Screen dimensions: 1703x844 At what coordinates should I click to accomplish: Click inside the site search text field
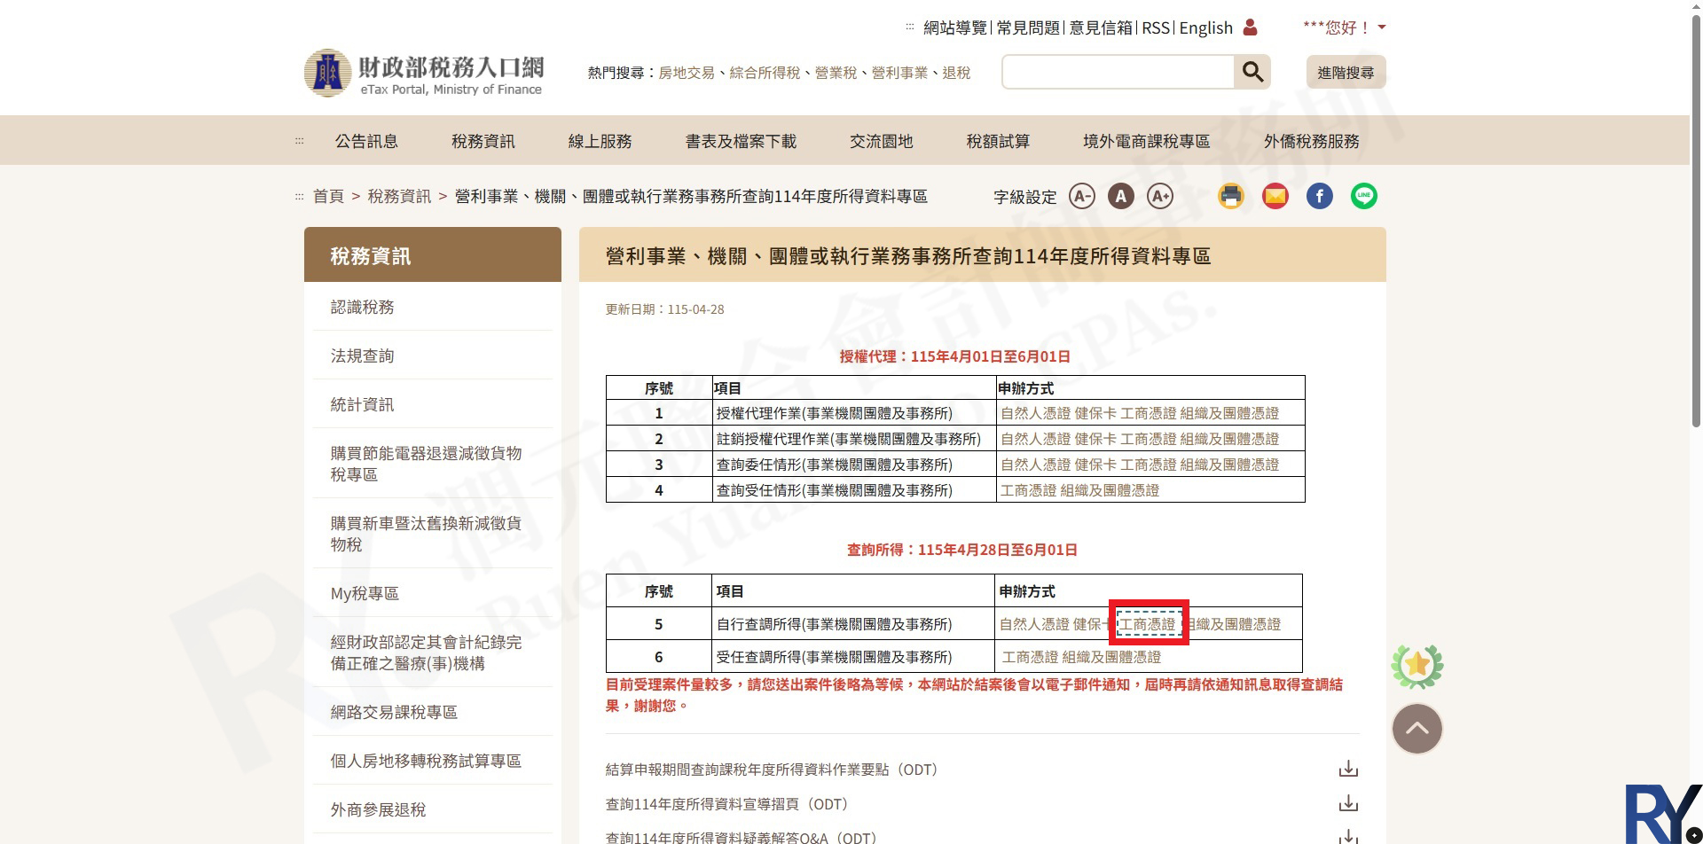click(1117, 72)
